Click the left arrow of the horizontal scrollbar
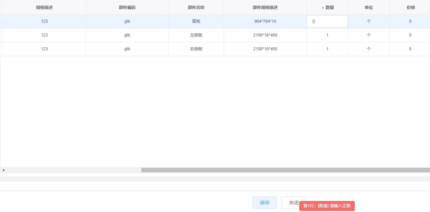Image resolution: width=430 pixels, height=212 pixels. (3, 170)
